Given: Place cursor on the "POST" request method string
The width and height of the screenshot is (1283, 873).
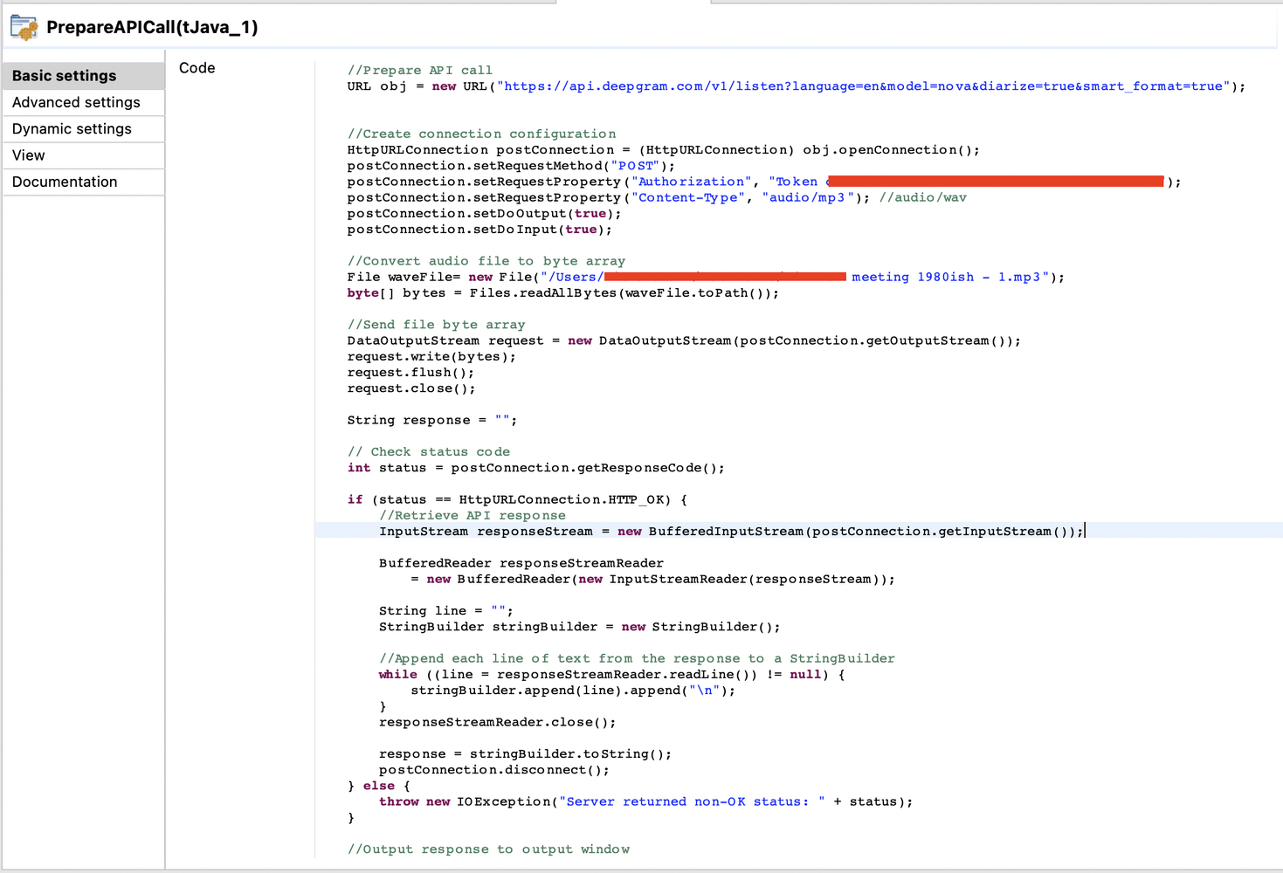Looking at the screenshot, I should 636,166.
